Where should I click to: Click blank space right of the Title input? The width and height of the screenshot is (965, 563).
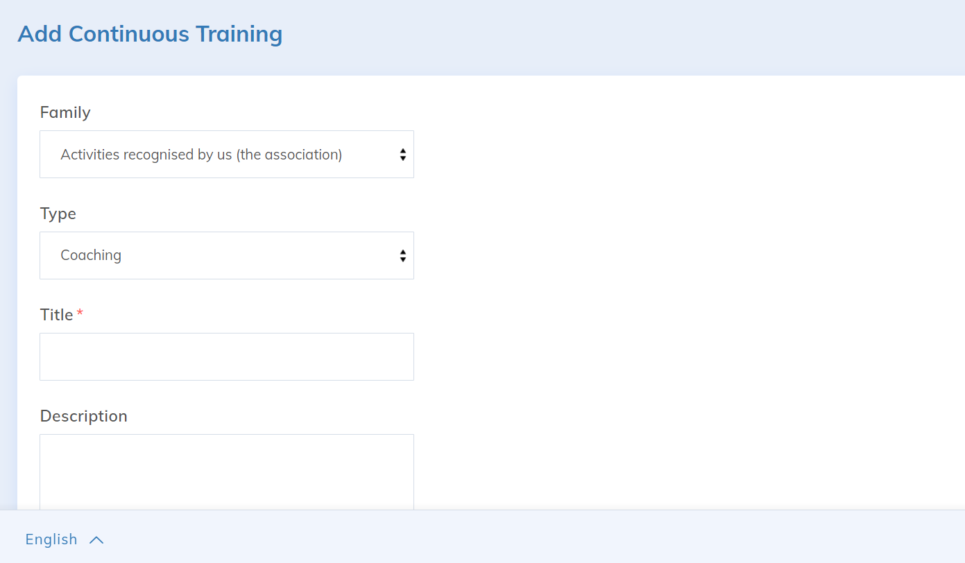click(x=624, y=357)
